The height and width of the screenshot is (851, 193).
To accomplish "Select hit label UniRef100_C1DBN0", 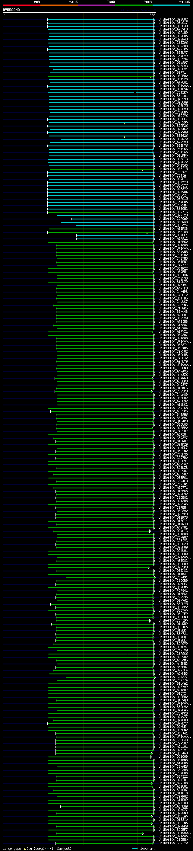I will pyautogui.click(x=173, y=840).
